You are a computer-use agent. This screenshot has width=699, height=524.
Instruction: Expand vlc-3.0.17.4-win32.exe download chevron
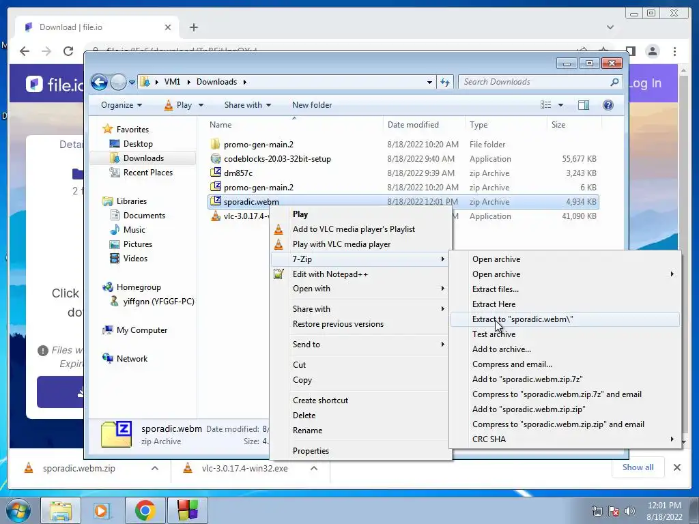pos(314,468)
